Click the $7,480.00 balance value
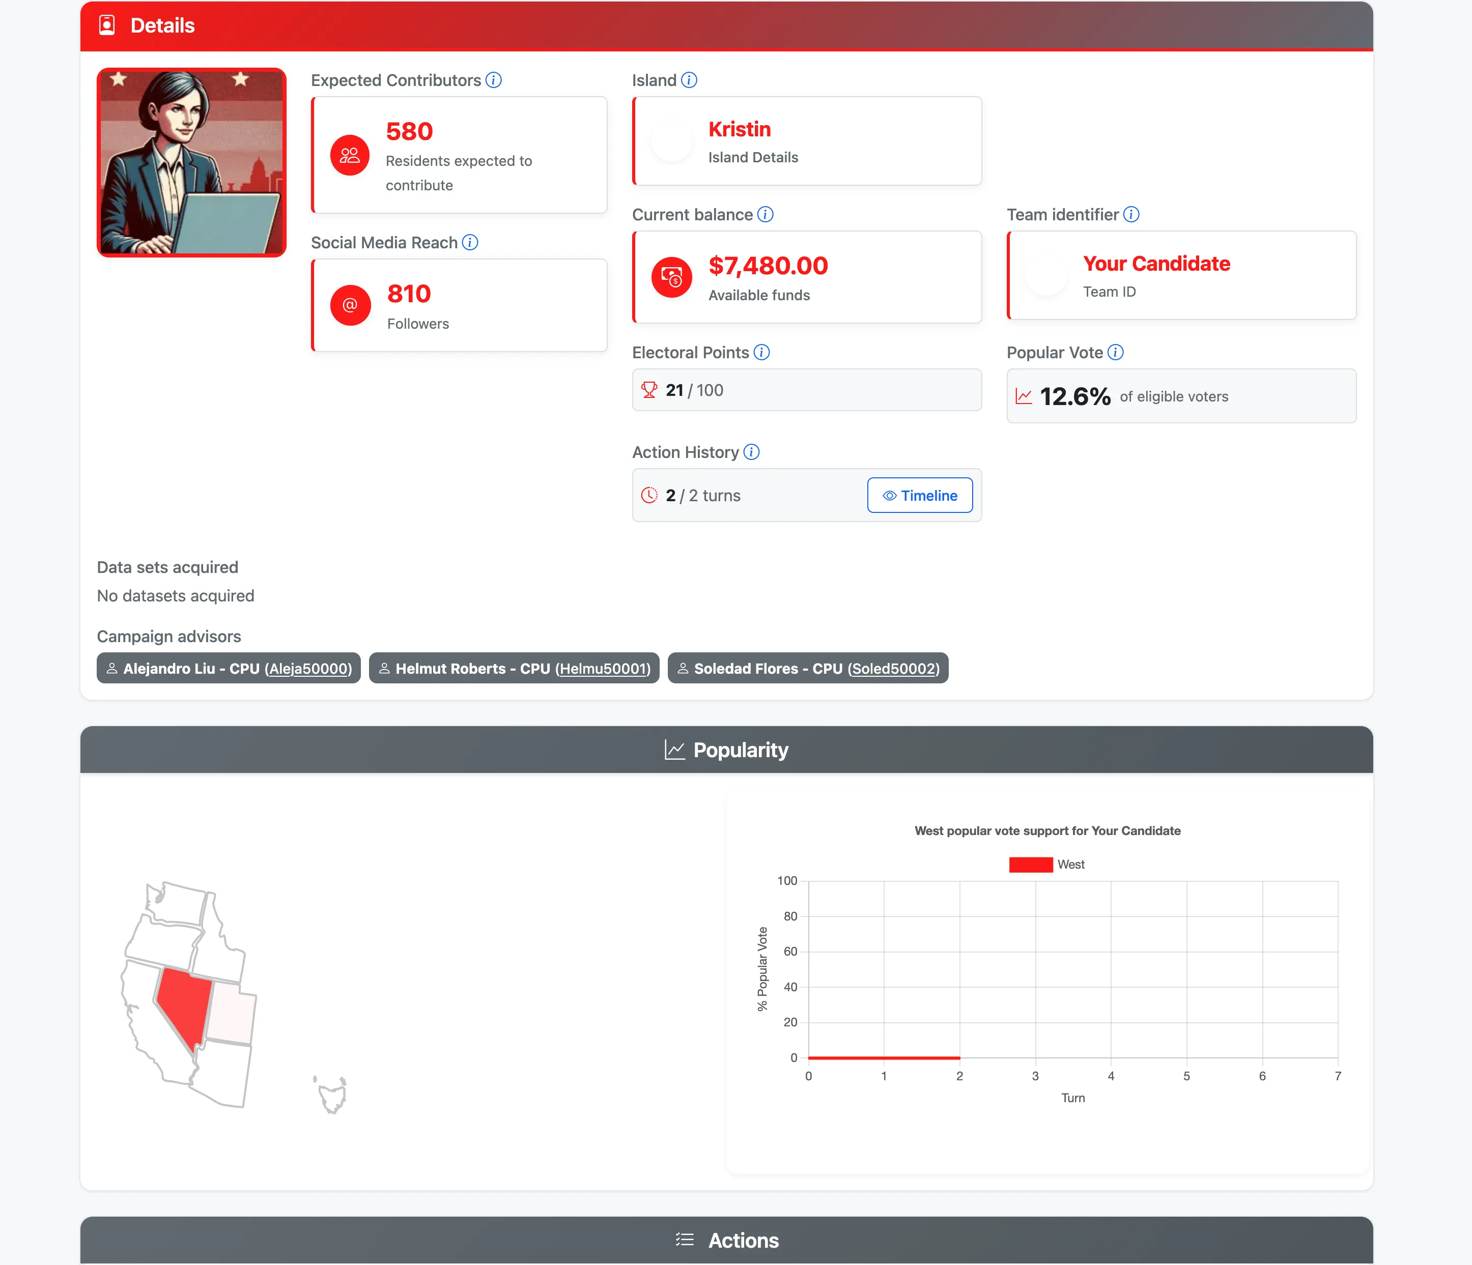 (768, 266)
